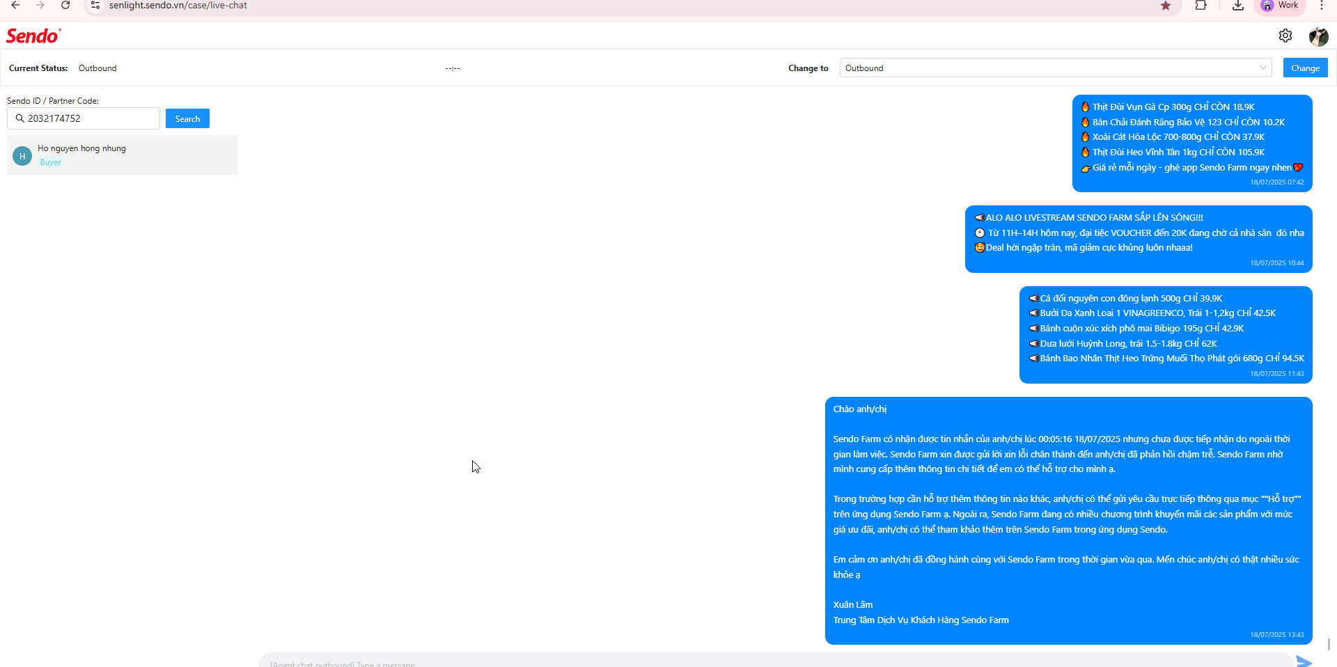
Task: Click the Xoài Cát Hòa Lộc promo line
Action: [x=1173, y=137]
